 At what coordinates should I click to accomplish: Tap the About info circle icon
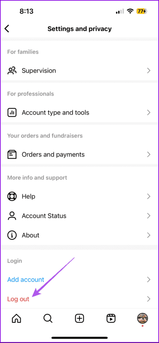click(12, 235)
